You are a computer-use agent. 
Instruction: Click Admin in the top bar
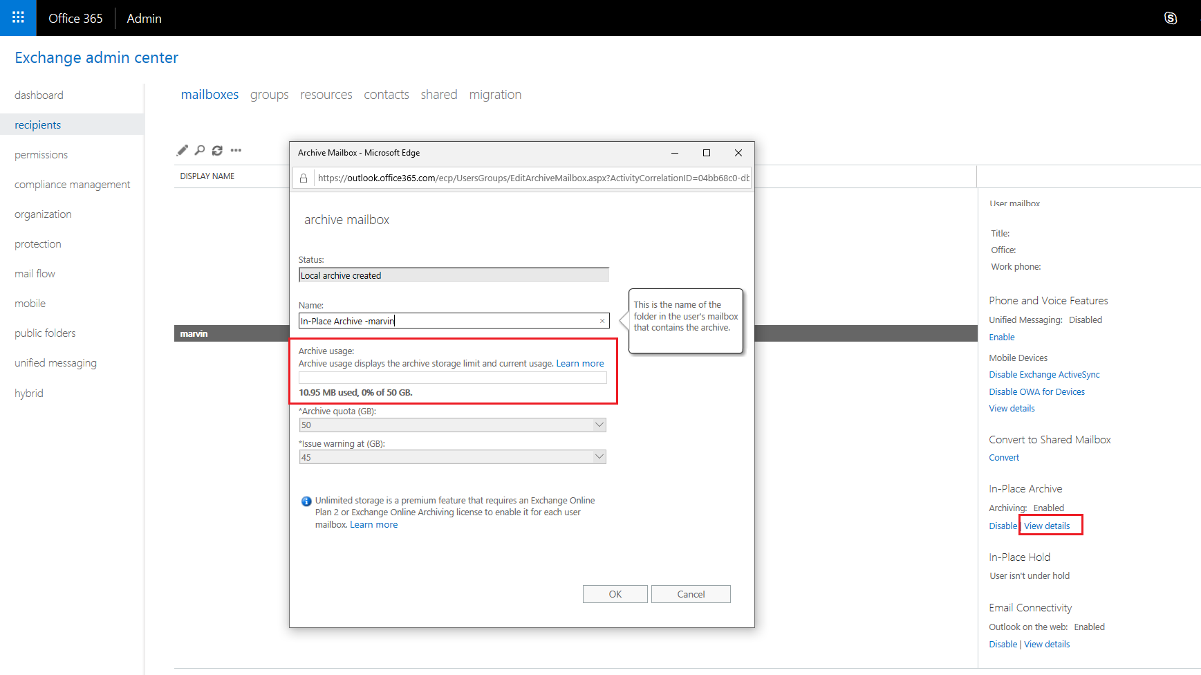coord(144,19)
